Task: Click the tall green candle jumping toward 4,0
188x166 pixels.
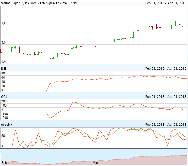Action: tap(133, 35)
